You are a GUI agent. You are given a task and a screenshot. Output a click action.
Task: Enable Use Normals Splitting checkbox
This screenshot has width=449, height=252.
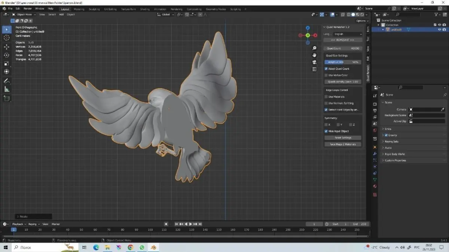pyautogui.click(x=326, y=103)
